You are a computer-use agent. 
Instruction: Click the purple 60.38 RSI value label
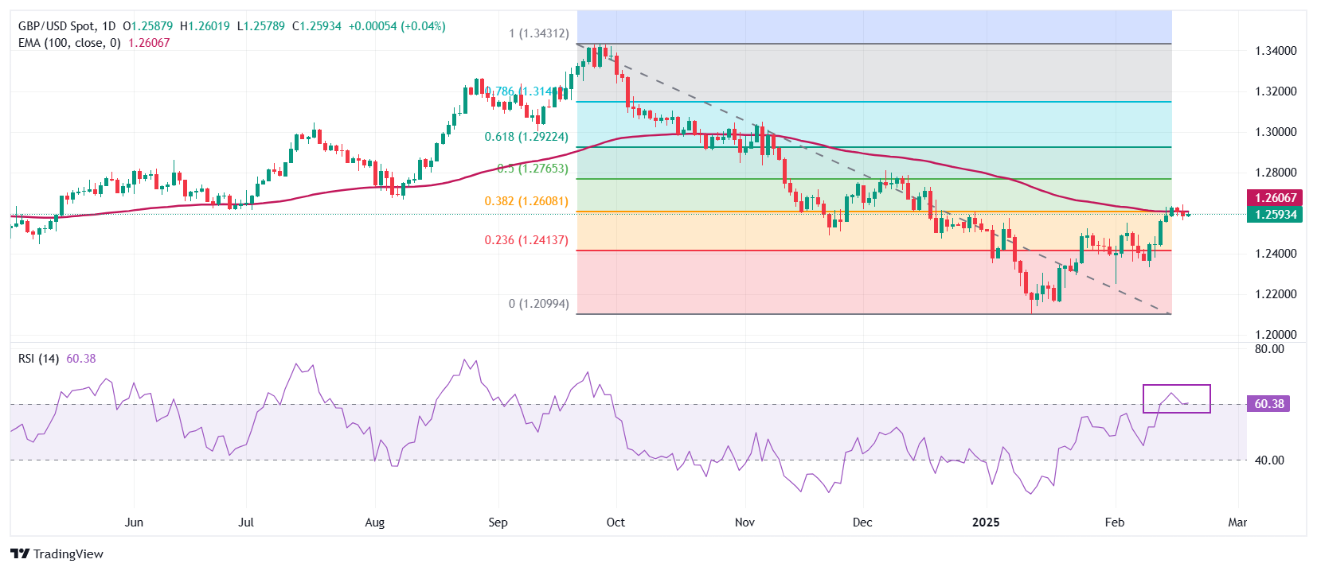click(1268, 404)
